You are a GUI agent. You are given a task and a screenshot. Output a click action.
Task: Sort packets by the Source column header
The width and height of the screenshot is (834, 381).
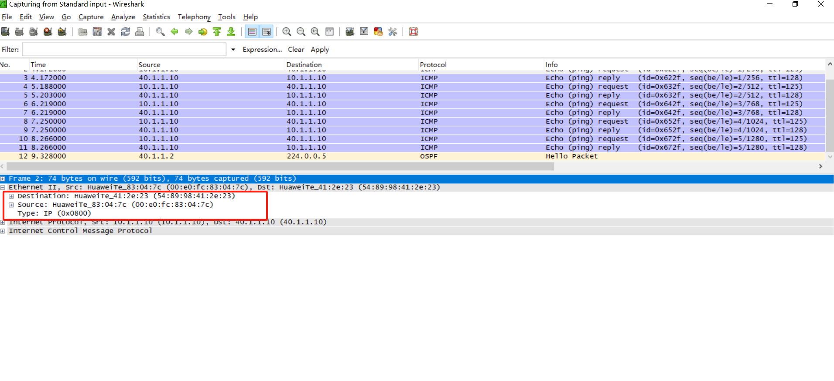coord(211,64)
